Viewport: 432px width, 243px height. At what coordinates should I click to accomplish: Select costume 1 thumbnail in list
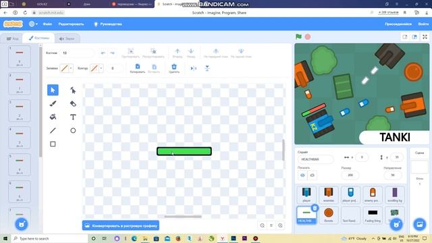tap(20, 57)
